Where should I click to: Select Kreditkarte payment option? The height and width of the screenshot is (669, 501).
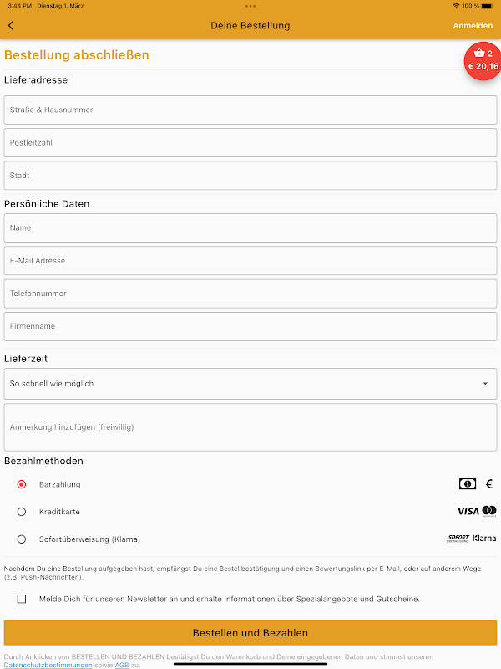(22, 512)
